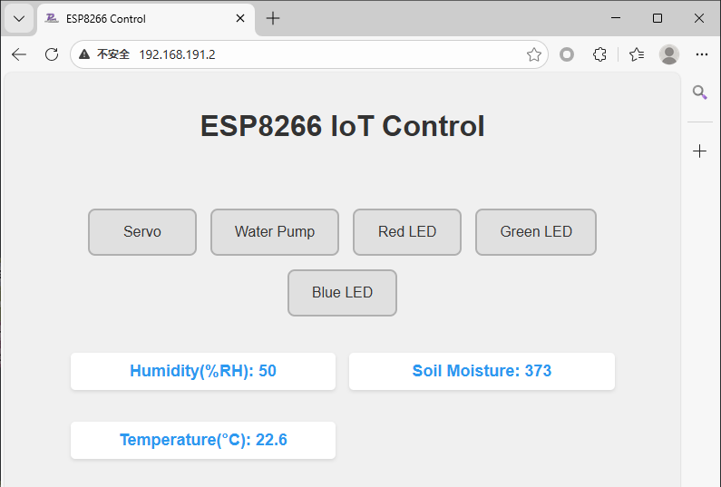Toggle the Water Pump button
This screenshot has width=721, height=487.
click(x=275, y=232)
